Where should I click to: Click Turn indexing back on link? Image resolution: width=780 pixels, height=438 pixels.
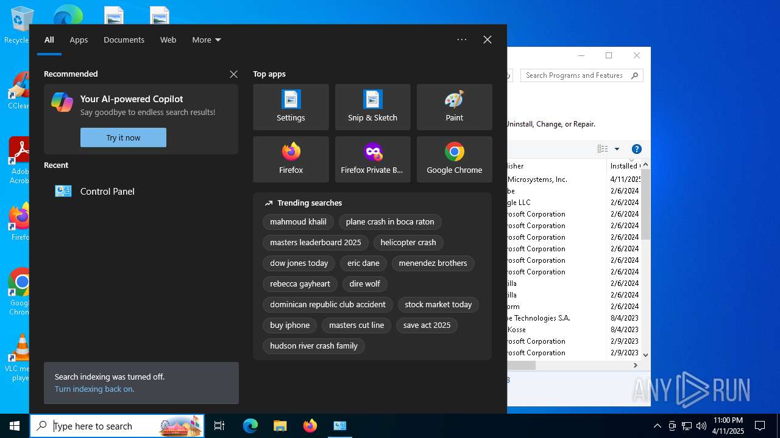(x=94, y=389)
